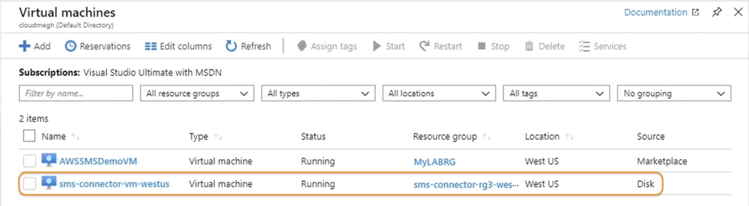Screen dimensions: 749x206
Task: Click the Services list icon
Action: click(584, 46)
